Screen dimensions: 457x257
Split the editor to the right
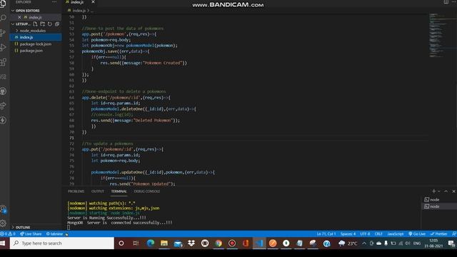tap(446, 2)
